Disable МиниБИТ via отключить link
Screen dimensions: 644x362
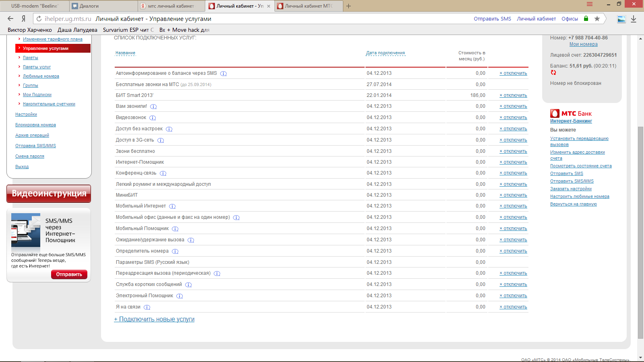click(513, 195)
